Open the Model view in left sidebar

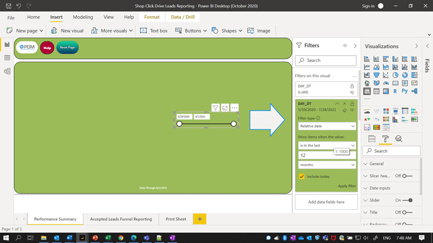(x=7, y=71)
